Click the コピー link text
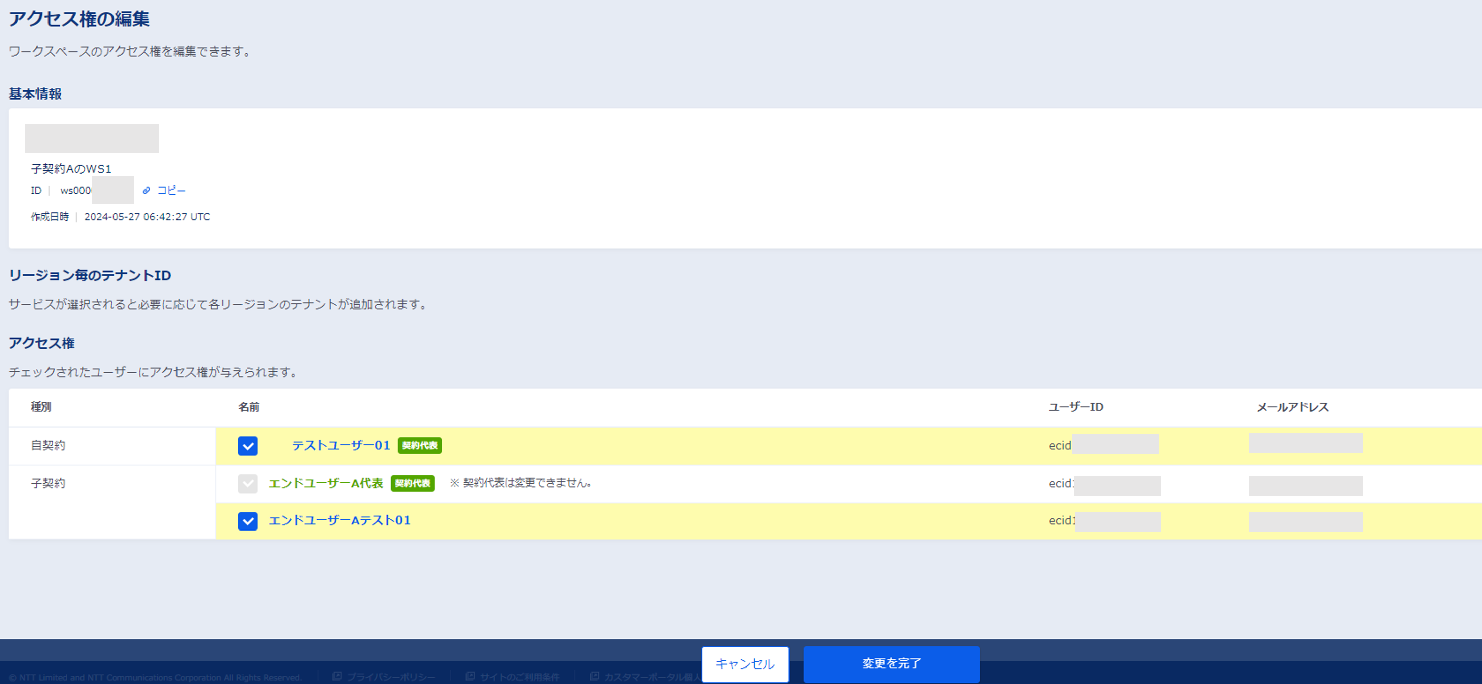 tap(171, 190)
